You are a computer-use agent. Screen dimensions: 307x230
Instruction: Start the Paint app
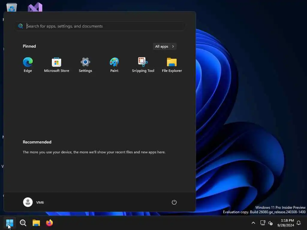click(x=114, y=65)
